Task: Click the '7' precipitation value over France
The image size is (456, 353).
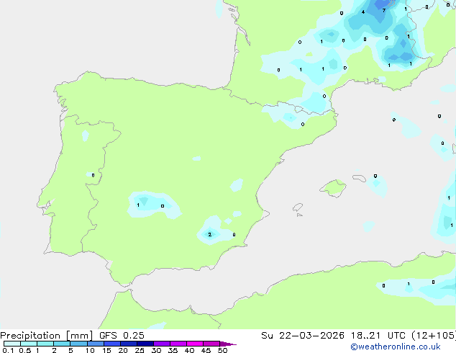Action: 384,11
